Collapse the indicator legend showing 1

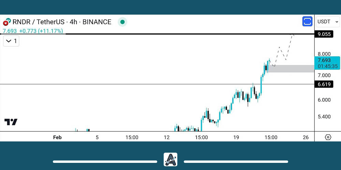11,41
